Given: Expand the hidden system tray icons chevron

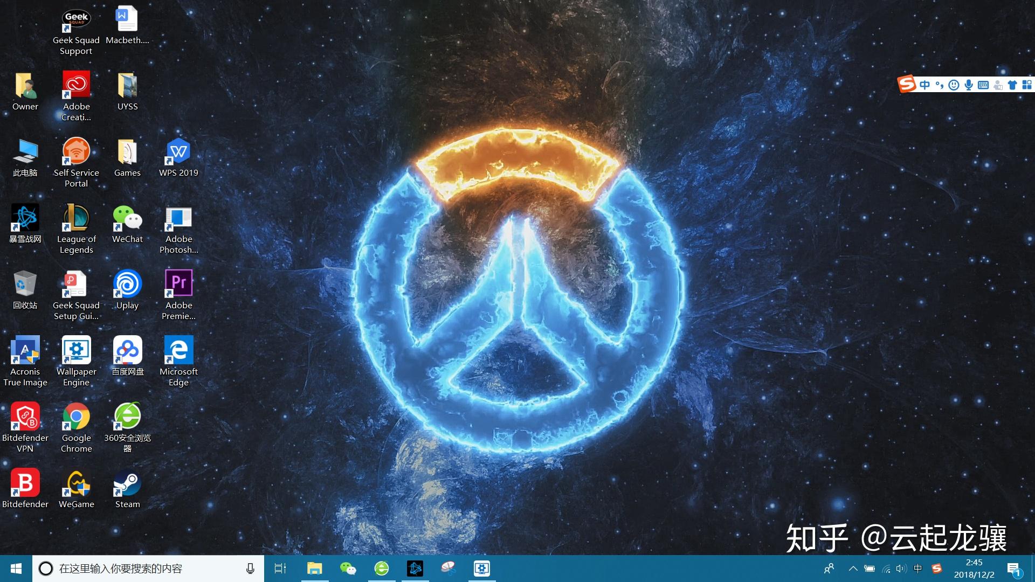Looking at the screenshot, I should pos(853,568).
